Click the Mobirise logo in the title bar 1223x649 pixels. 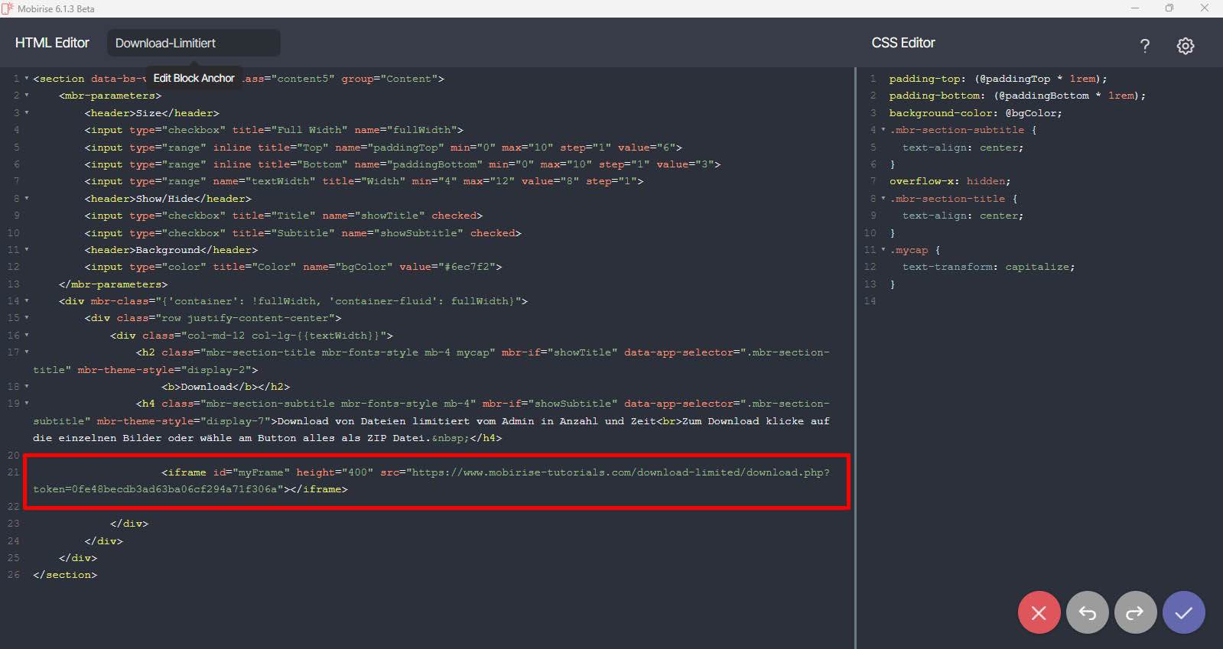tap(8, 8)
